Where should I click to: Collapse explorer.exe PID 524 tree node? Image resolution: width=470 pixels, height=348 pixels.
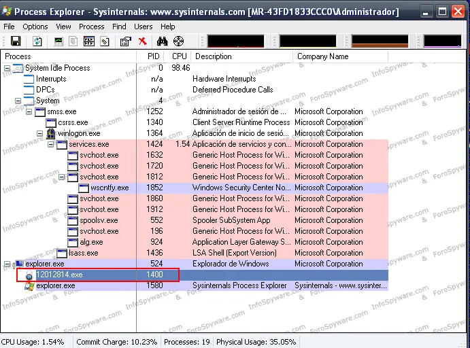[7, 264]
